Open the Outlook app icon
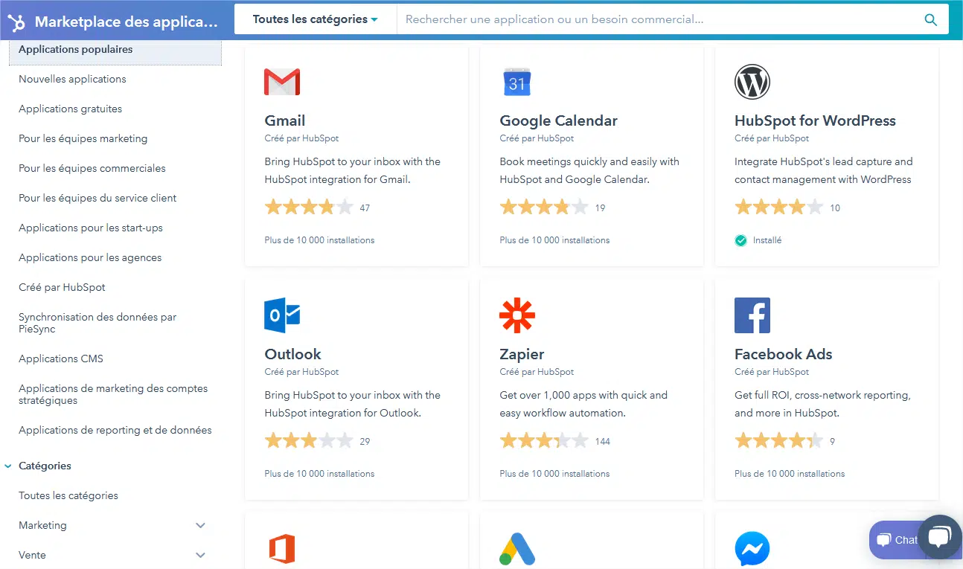The image size is (963, 569). (282, 315)
